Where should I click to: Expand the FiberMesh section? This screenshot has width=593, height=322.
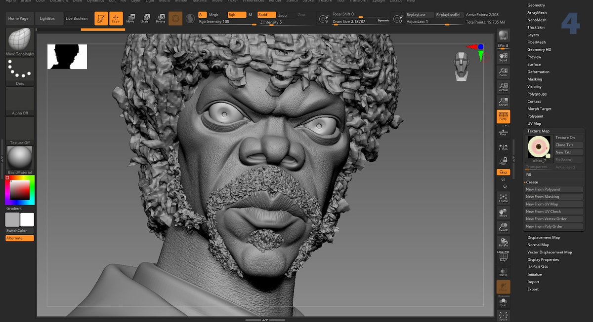pos(536,42)
